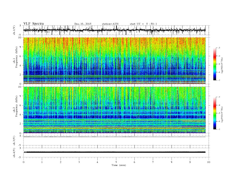This screenshot has width=235, height=182.
Task: Click the "-7" tick on lower color bar
Action: pos(219,129)
